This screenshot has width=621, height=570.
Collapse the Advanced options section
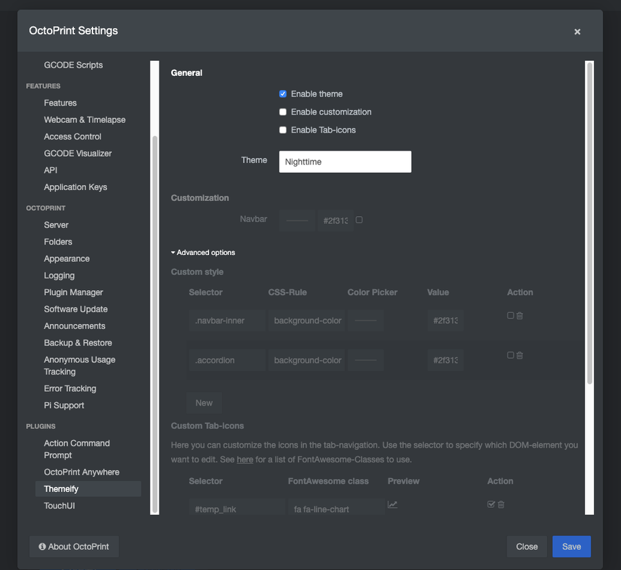(x=204, y=253)
